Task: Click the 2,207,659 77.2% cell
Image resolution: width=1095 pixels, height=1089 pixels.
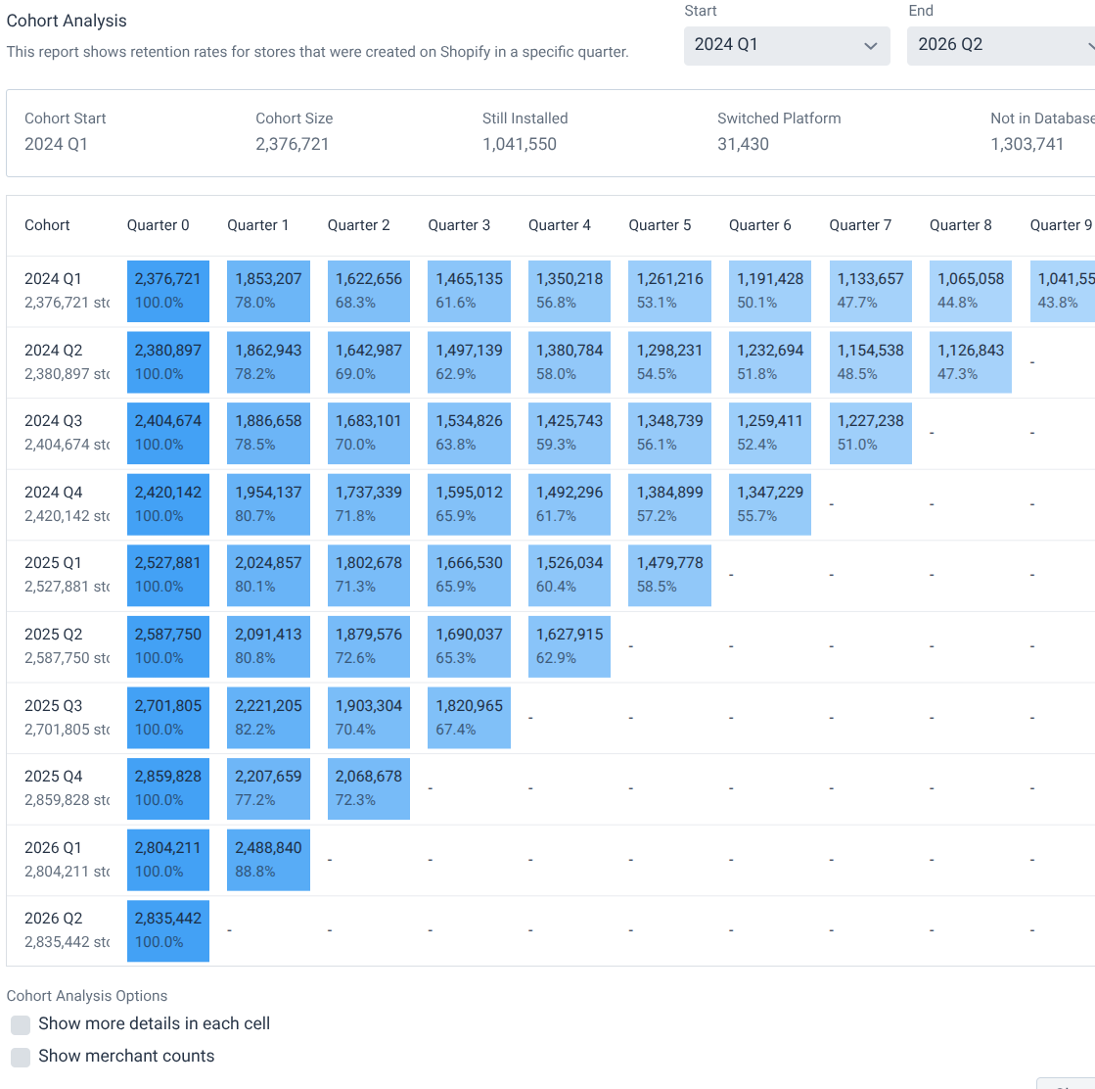Action: pos(268,787)
